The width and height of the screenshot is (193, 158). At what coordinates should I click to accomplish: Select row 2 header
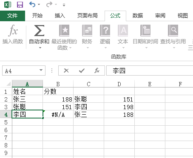point(6,99)
